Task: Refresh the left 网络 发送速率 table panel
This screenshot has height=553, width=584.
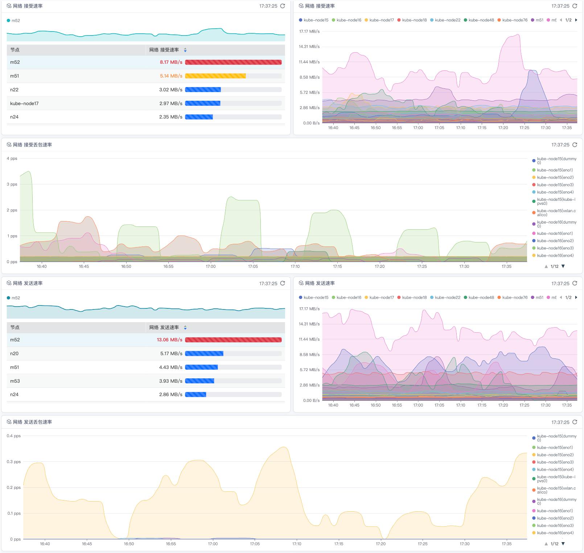Action: click(283, 283)
